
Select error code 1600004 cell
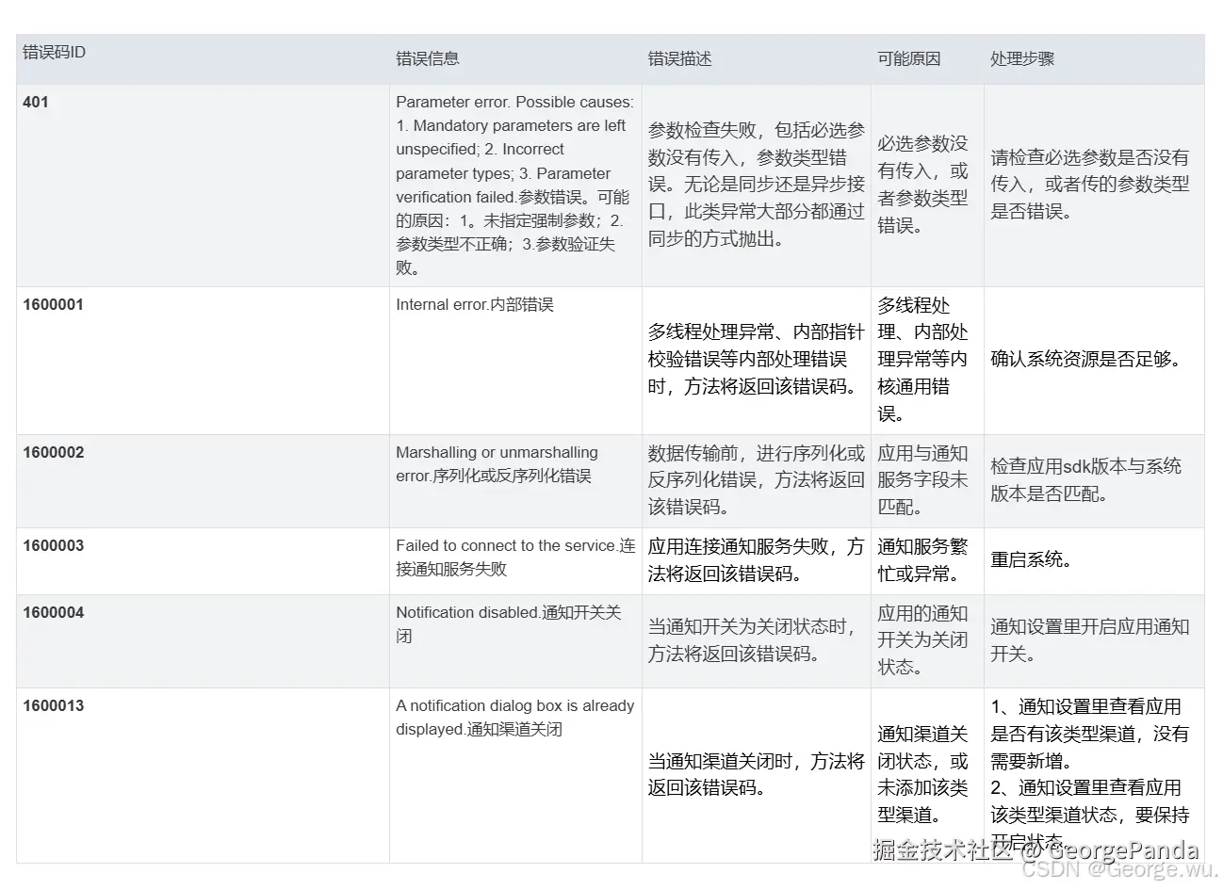pyautogui.click(x=203, y=641)
